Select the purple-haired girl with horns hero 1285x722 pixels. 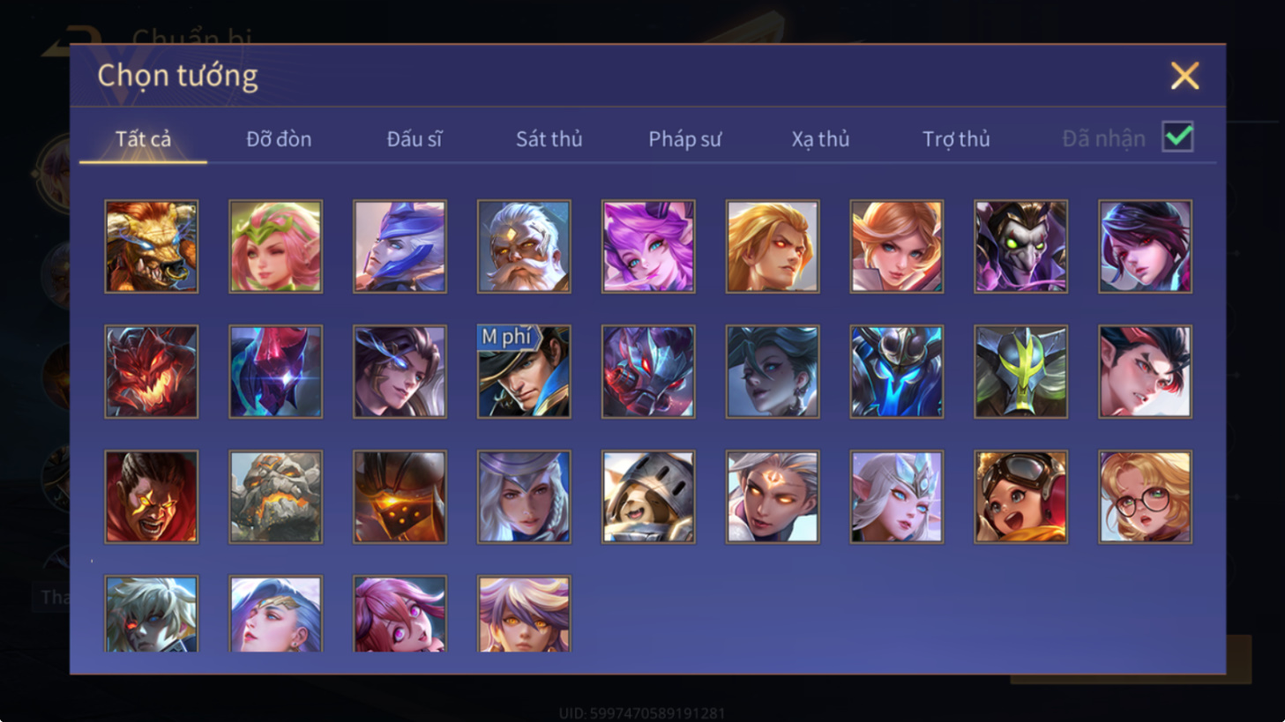click(x=648, y=246)
